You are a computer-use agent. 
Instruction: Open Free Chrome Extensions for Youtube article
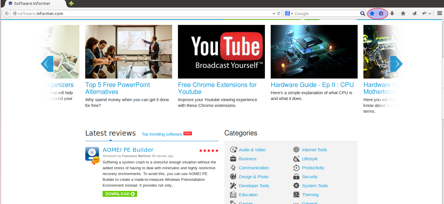click(217, 88)
